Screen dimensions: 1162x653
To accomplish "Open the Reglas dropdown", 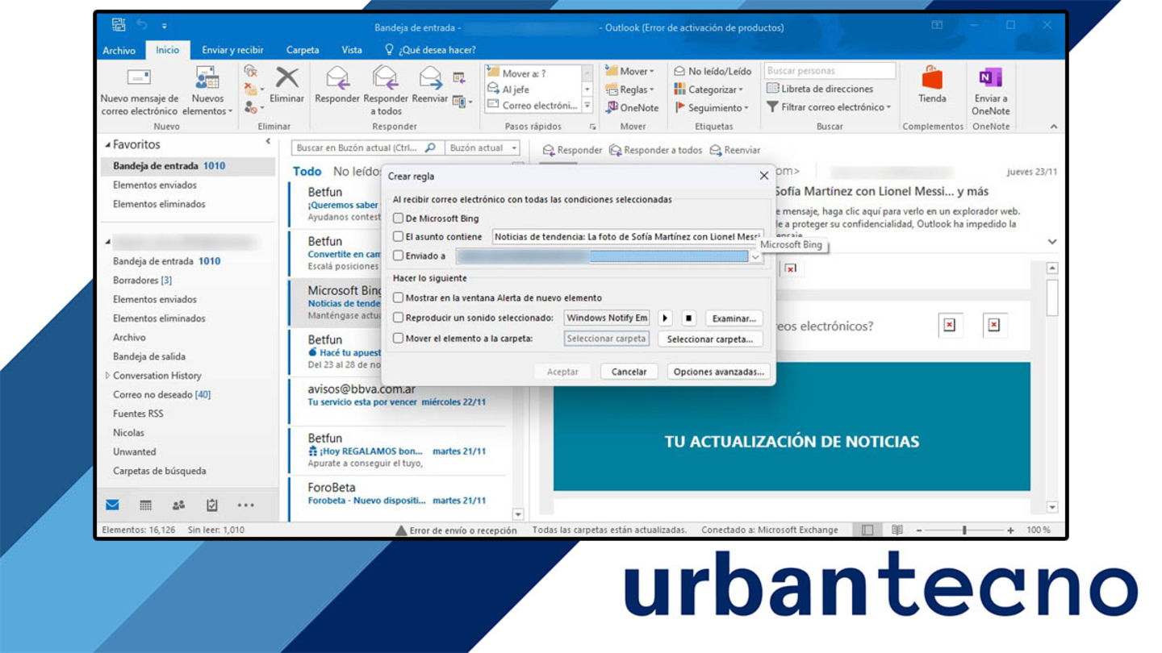I will pos(630,89).
